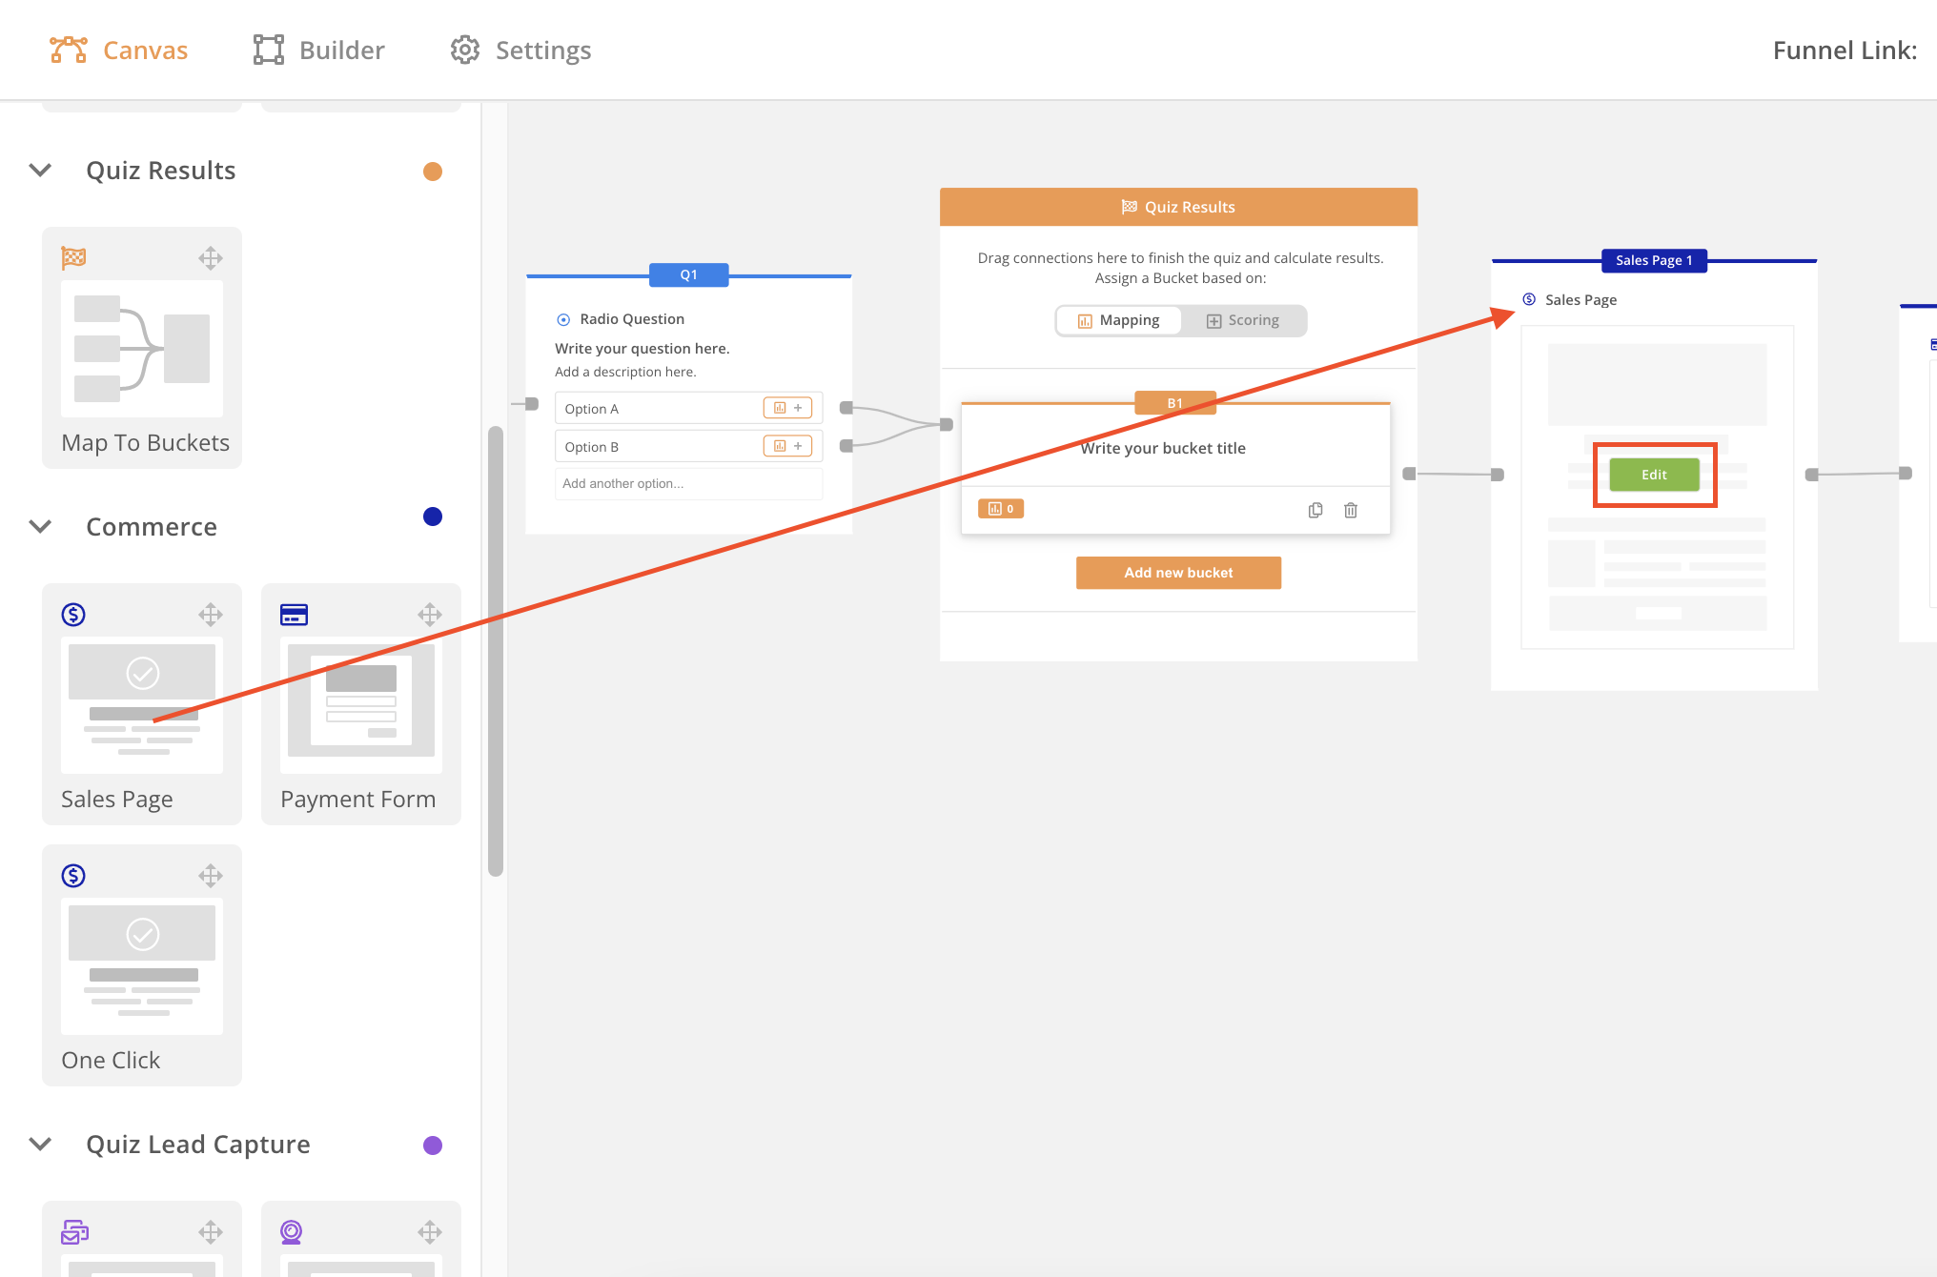Click the blue Commerce color dot

point(433,517)
